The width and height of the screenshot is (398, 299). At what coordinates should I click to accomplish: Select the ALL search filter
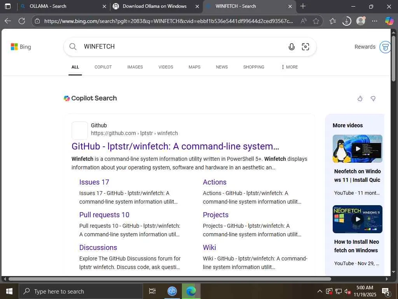(x=75, y=67)
